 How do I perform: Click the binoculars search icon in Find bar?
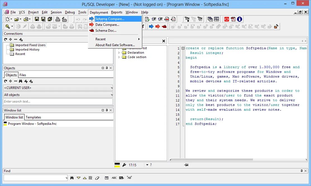[72, 178]
